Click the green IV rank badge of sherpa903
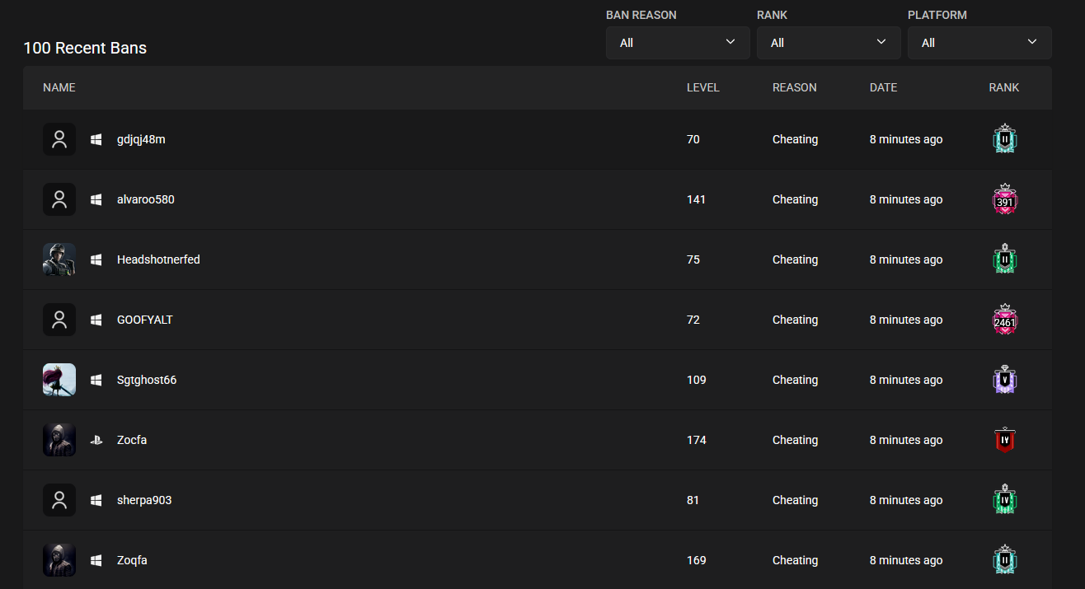 [1005, 500]
